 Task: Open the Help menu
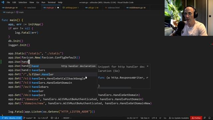[60, 2]
